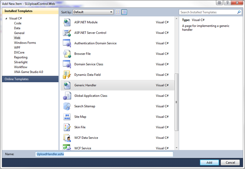Select the Data category
This screenshot has width=245, height=169.
(17, 28)
